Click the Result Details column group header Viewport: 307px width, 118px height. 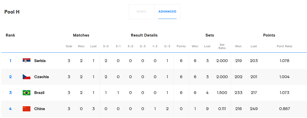pyautogui.click(x=144, y=35)
